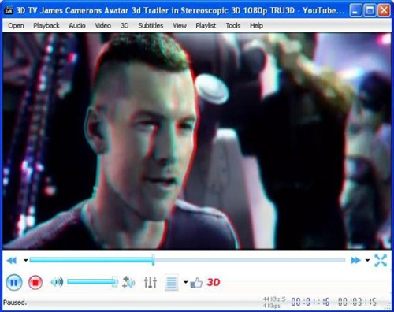The height and width of the screenshot is (312, 394).
Task: Open the Open menu
Action: (x=16, y=25)
